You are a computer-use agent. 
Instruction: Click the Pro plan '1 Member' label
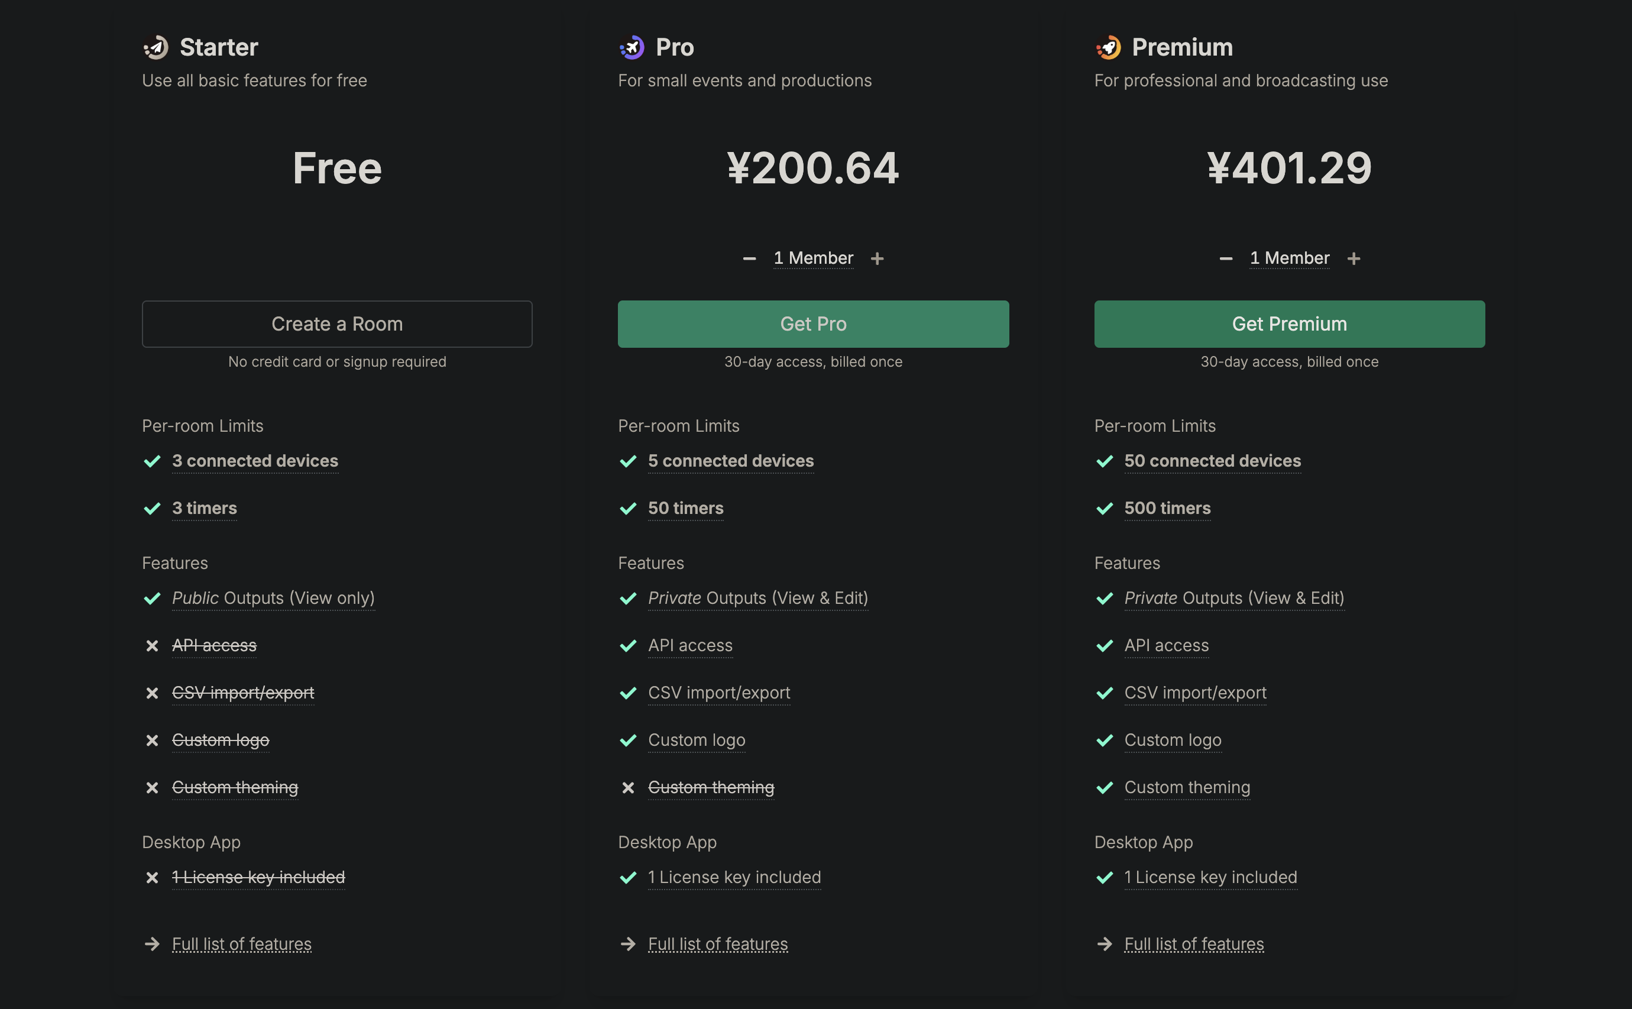(813, 258)
